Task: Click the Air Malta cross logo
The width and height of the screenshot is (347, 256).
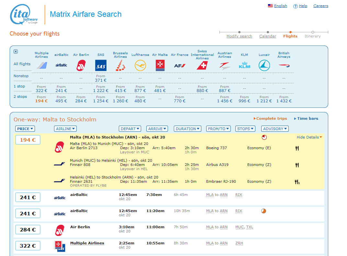Action: [160, 66]
